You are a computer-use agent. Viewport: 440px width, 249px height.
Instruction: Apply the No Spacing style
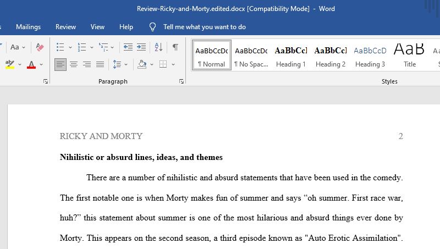coord(251,55)
